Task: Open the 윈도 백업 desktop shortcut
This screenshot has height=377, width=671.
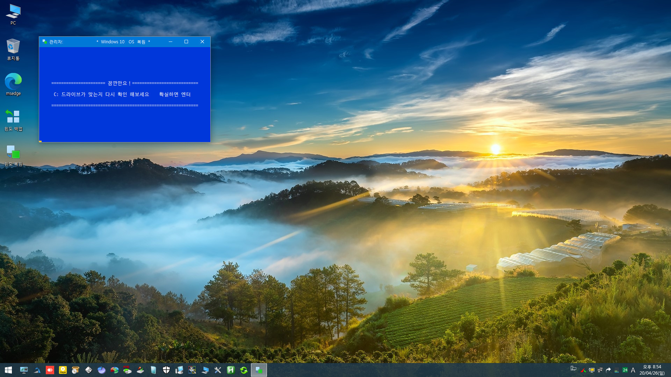Action: 13,120
